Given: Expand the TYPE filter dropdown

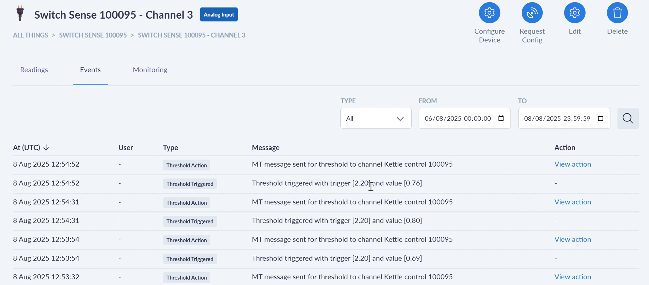Looking at the screenshot, I should click(x=376, y=118).
